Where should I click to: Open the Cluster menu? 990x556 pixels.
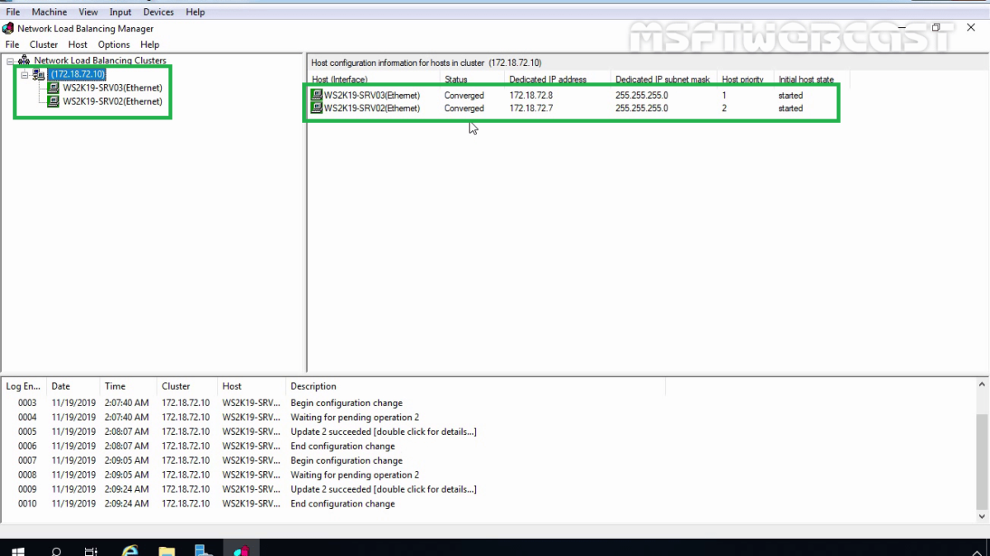(44, 44)
